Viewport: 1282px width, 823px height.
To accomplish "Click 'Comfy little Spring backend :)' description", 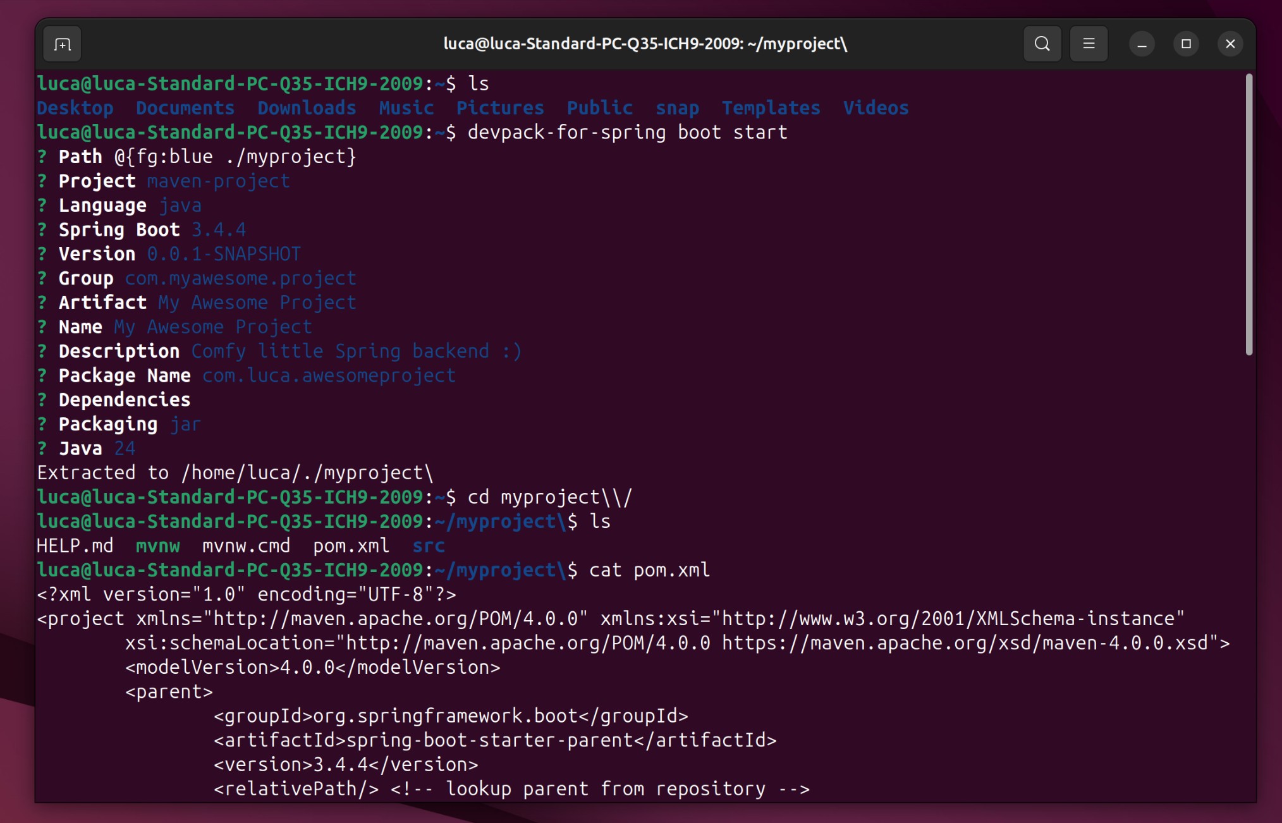I will 357,351.
